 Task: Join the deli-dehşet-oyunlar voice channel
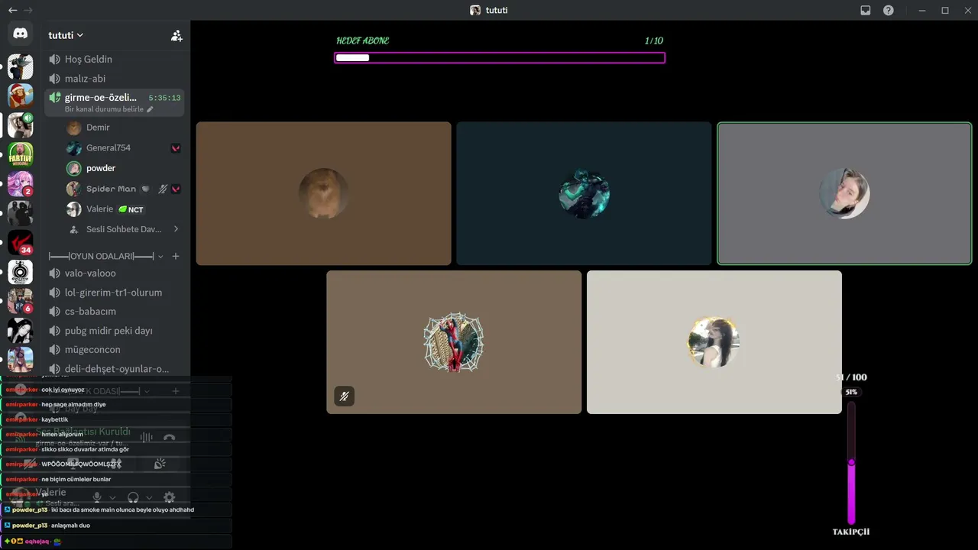tap(115, 369)
